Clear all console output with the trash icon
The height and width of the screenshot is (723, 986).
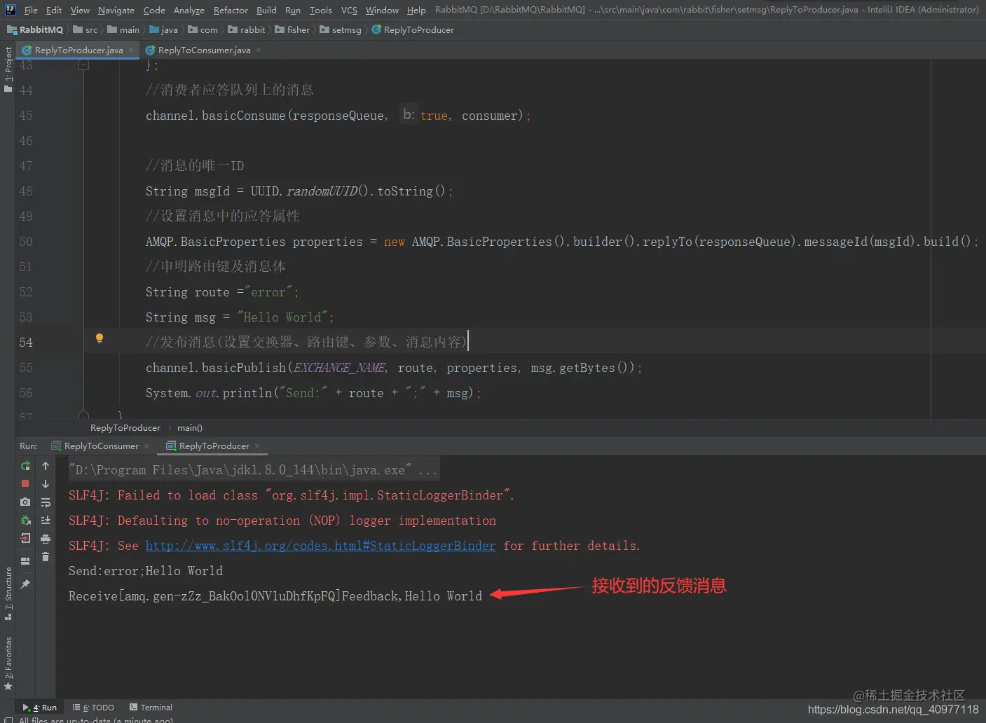coord(46,557)
